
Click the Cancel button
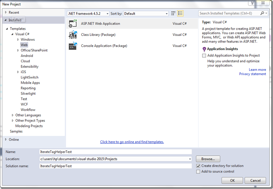coord(256,180)
